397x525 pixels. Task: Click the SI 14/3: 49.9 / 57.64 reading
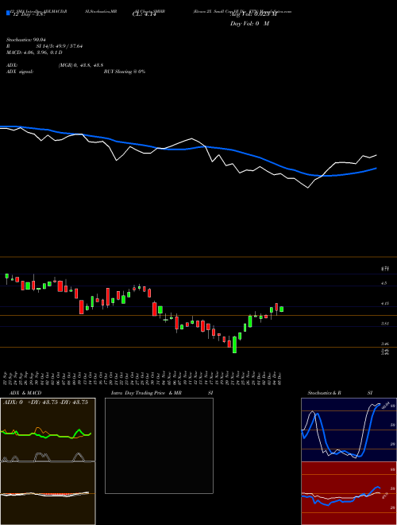(58, 46)
